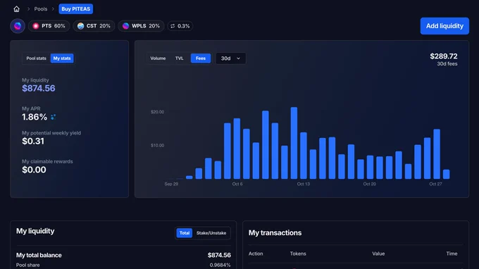Switch to Pool stats tab
The width and height of the screenshot is (479, 269).
click(36, 58)
